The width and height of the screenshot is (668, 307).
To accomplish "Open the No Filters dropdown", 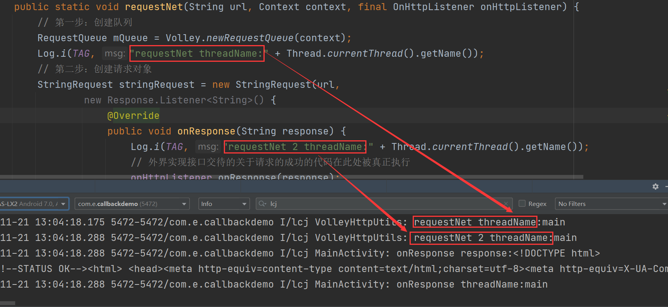I will (x=612, y=204).
